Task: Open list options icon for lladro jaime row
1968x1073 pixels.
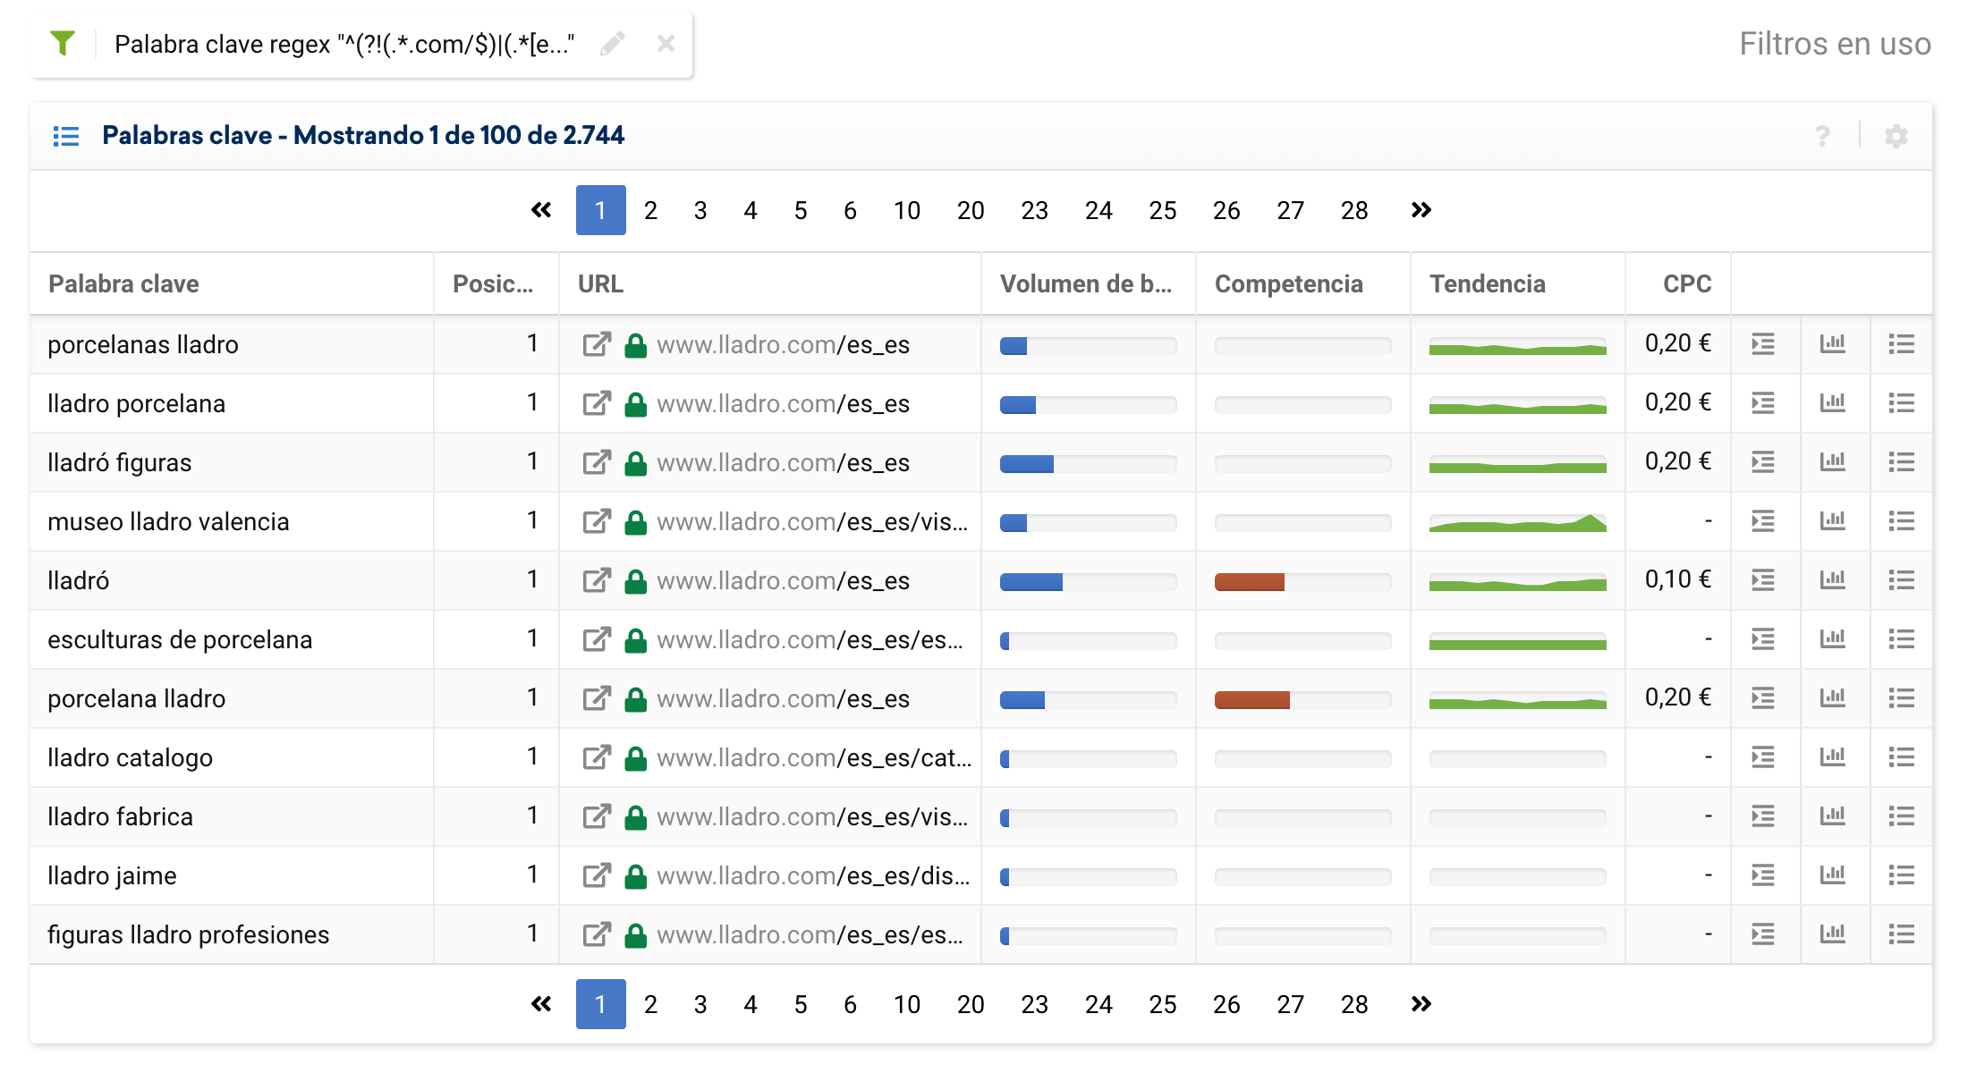Action: coord(1902,875)
